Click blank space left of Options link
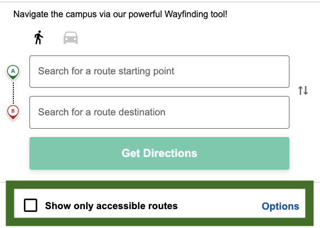 pyautogui.click(x=219, y=206)
